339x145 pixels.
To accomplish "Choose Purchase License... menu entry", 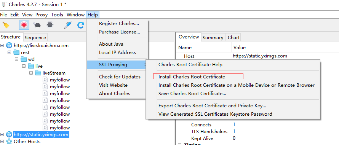I will [x=117, y=32].
